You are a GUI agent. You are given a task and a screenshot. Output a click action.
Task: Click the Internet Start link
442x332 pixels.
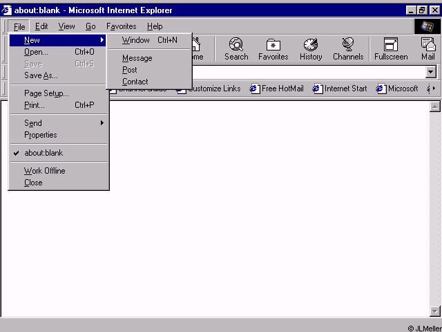(x=340, y=89)
